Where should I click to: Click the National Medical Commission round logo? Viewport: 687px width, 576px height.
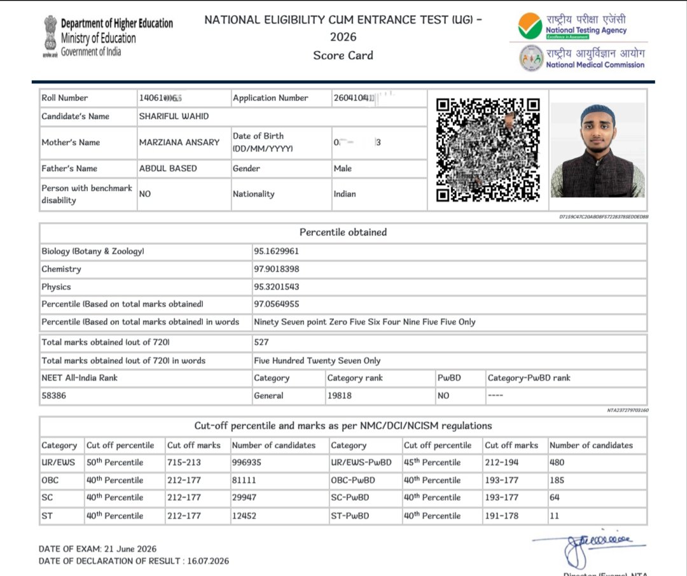[531, 58]
